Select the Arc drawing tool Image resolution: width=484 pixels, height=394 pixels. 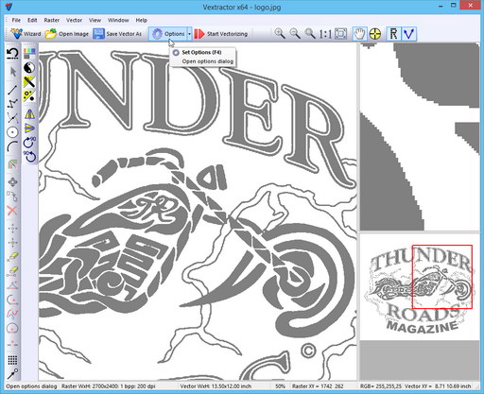coord(12,146)
